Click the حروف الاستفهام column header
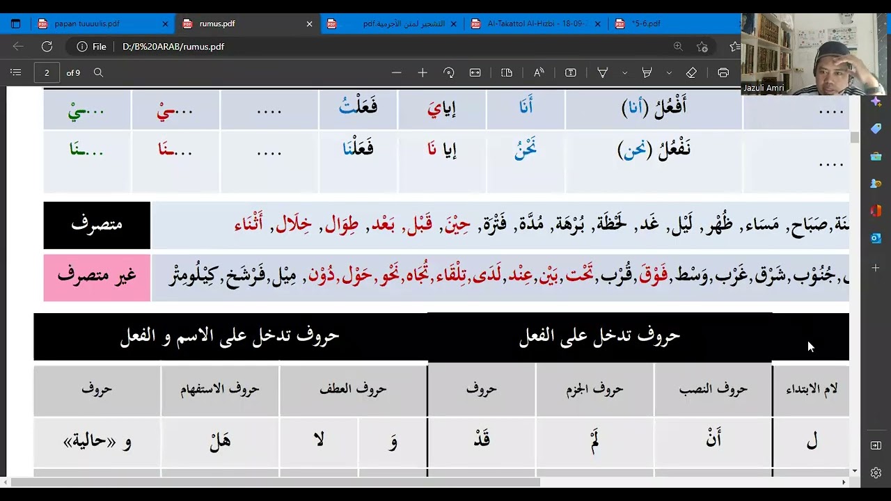 click(220, 390)
